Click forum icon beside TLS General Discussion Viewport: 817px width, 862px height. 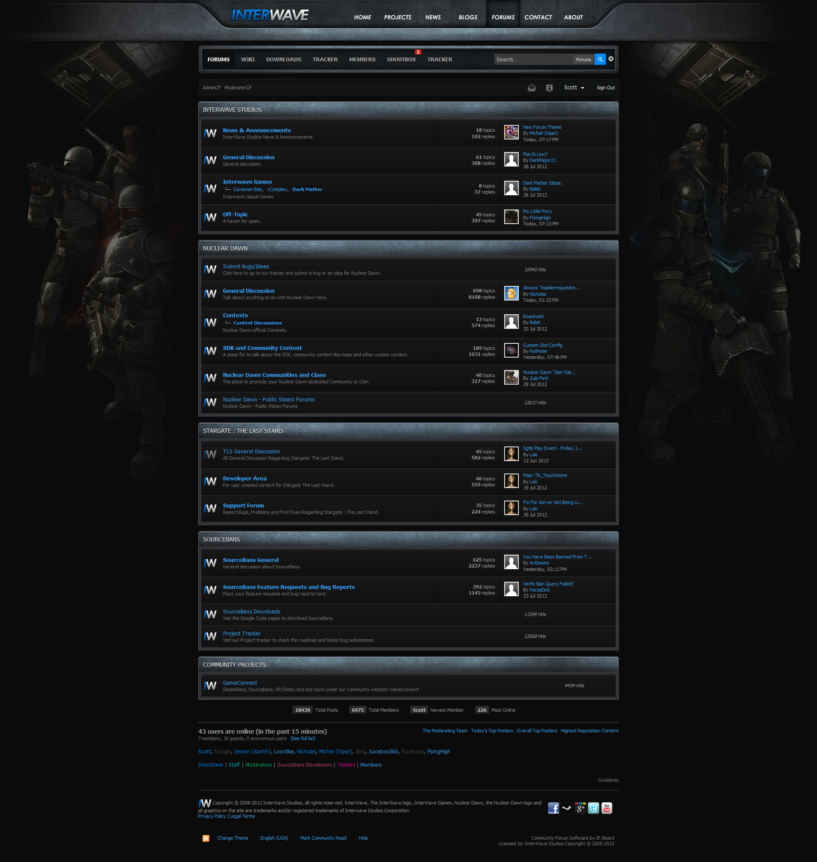point(210,455)
